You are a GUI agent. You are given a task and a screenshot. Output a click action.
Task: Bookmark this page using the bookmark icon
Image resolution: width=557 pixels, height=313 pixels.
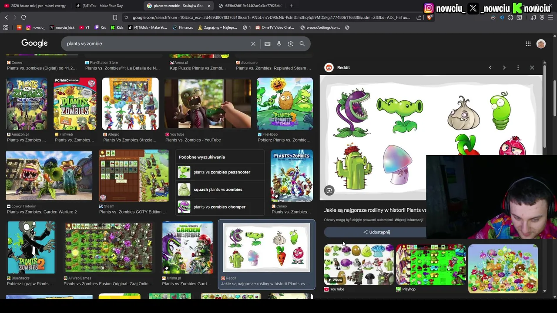[x=115, y=17]
